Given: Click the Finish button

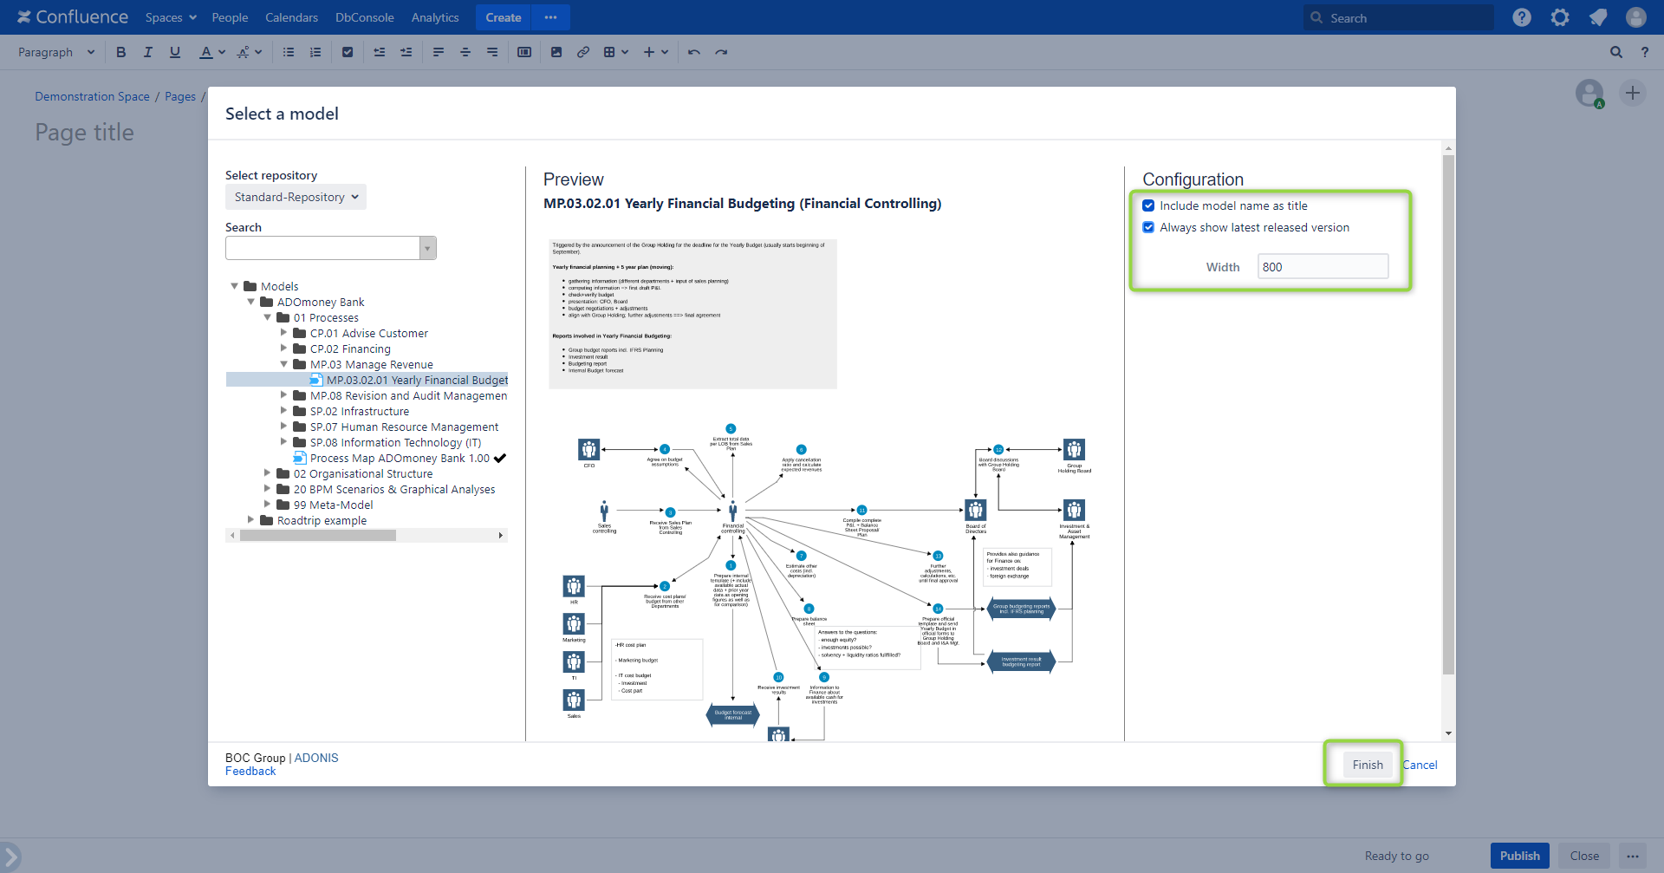Looking at the screenshot, I should click(x=1367, y=765).
